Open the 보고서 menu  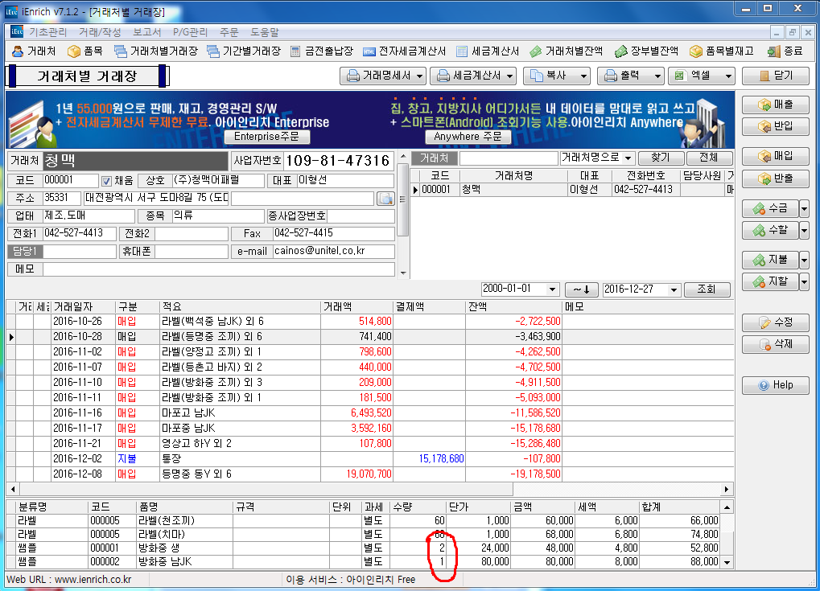(x=146, y=32)
